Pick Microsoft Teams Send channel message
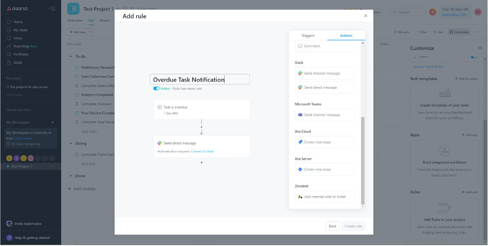Screen dimensions: 488x246 [x=325, y=115]
